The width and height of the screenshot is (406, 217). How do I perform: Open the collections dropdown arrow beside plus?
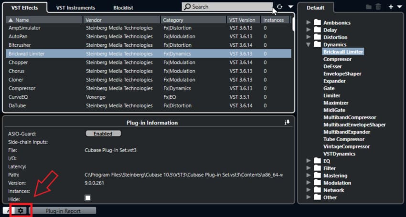tap(399, 7)
